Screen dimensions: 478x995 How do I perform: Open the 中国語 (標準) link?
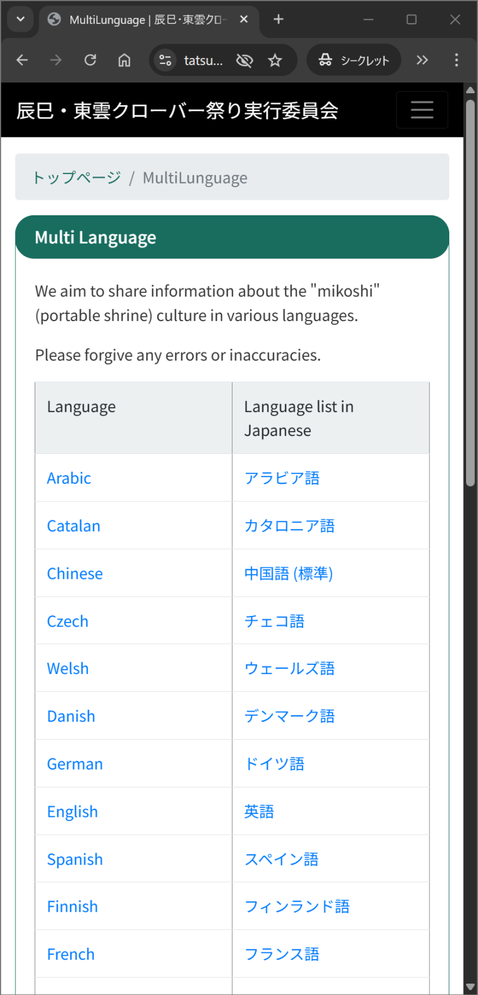[x=289, y=573]
